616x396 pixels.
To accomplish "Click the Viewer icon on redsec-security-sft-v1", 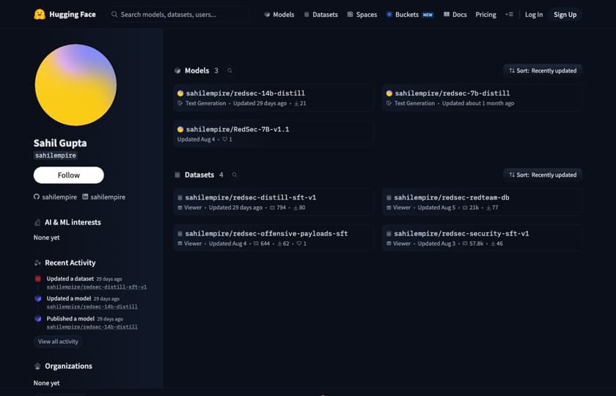I will [389, 243].
